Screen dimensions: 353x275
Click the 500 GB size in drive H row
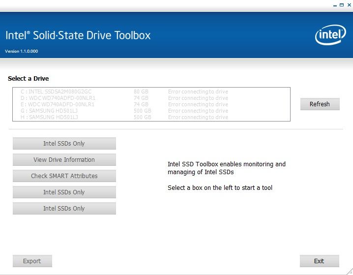click(x=143, y=117)
